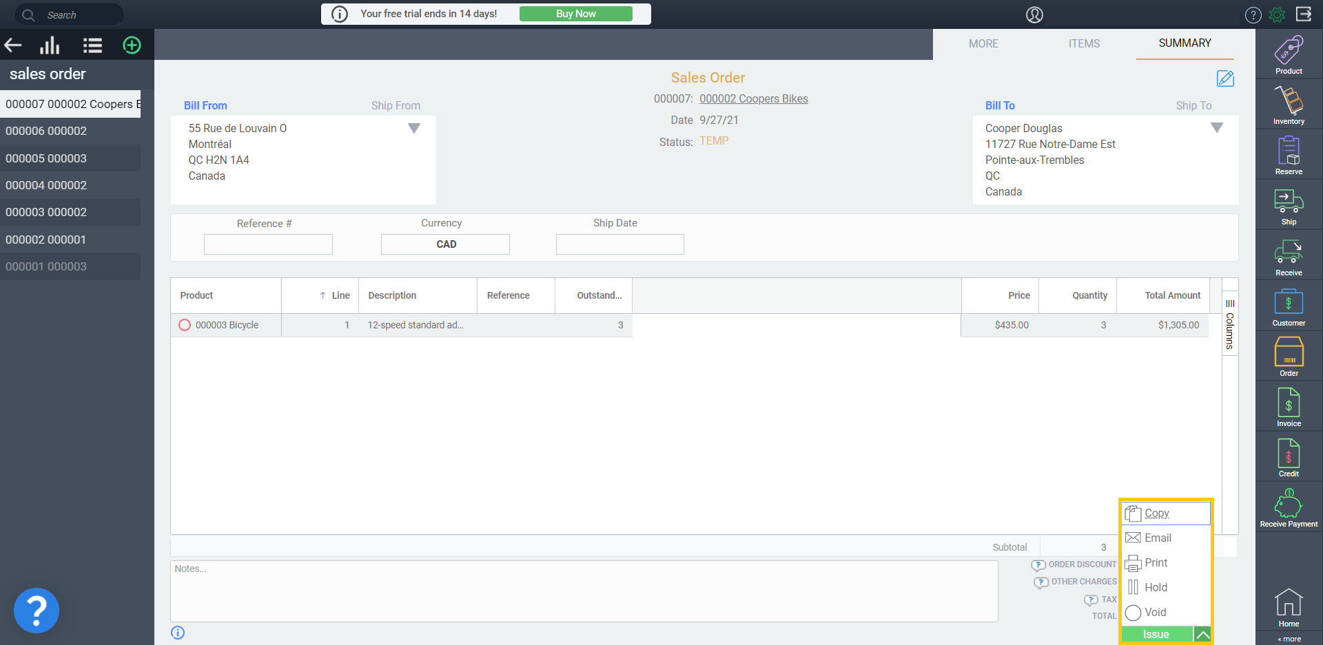The height and width of the screenshot is (645, 1323).
Task: Open the Receive module
Action: click(x=1289, y=257)
